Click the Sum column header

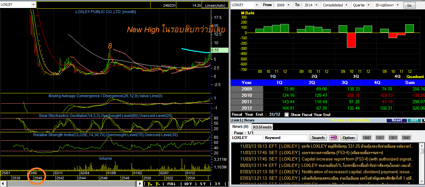pyautogui.click(x=409, y=82)
